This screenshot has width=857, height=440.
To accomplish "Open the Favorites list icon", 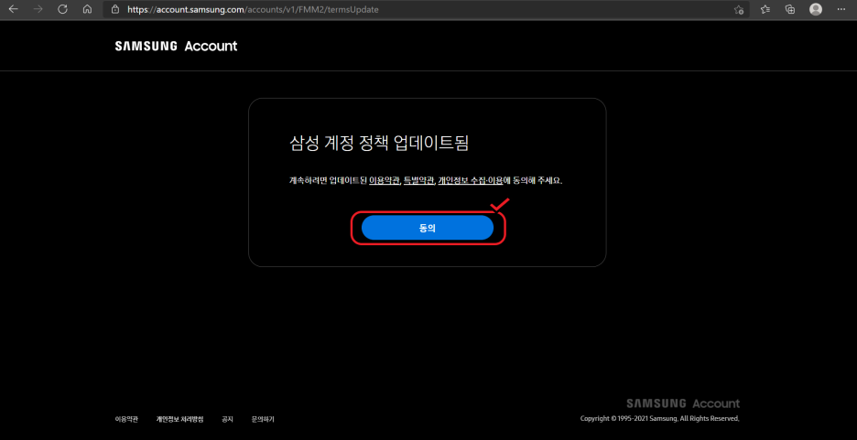I will point(765,9).
